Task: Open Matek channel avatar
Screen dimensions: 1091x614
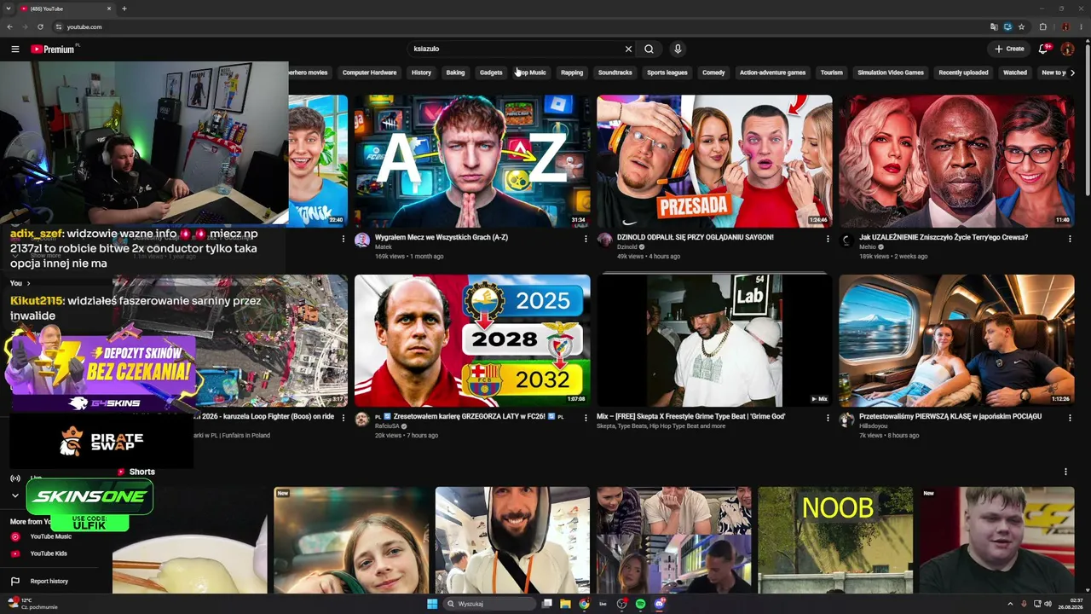Action: click(x=362, y=240)
